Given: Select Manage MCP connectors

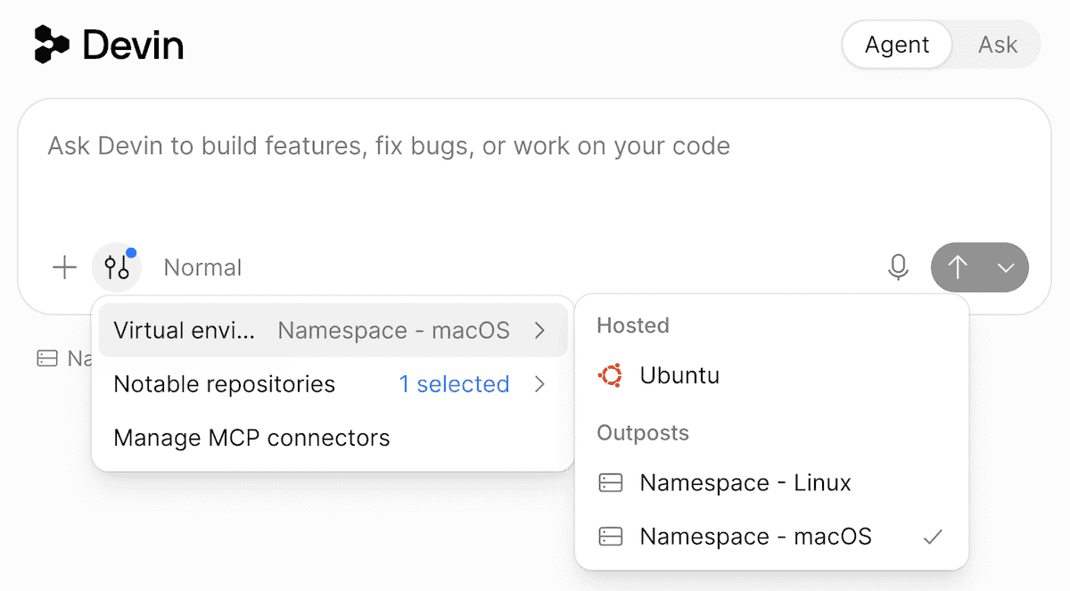Looking at the screenshot, I should (333, 438).
